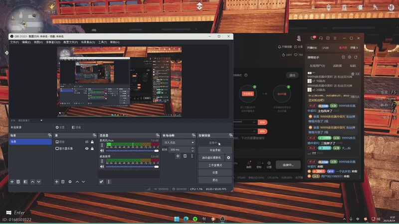399x224 pixels.
Task: Open virtual camera settings gear icon
Action: click(x=228, y=158)
